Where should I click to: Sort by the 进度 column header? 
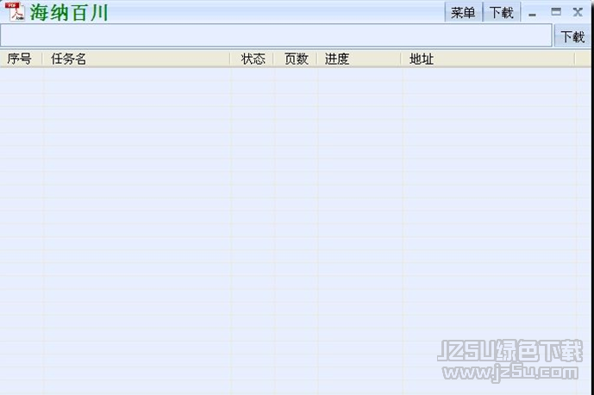coord(359,59)
